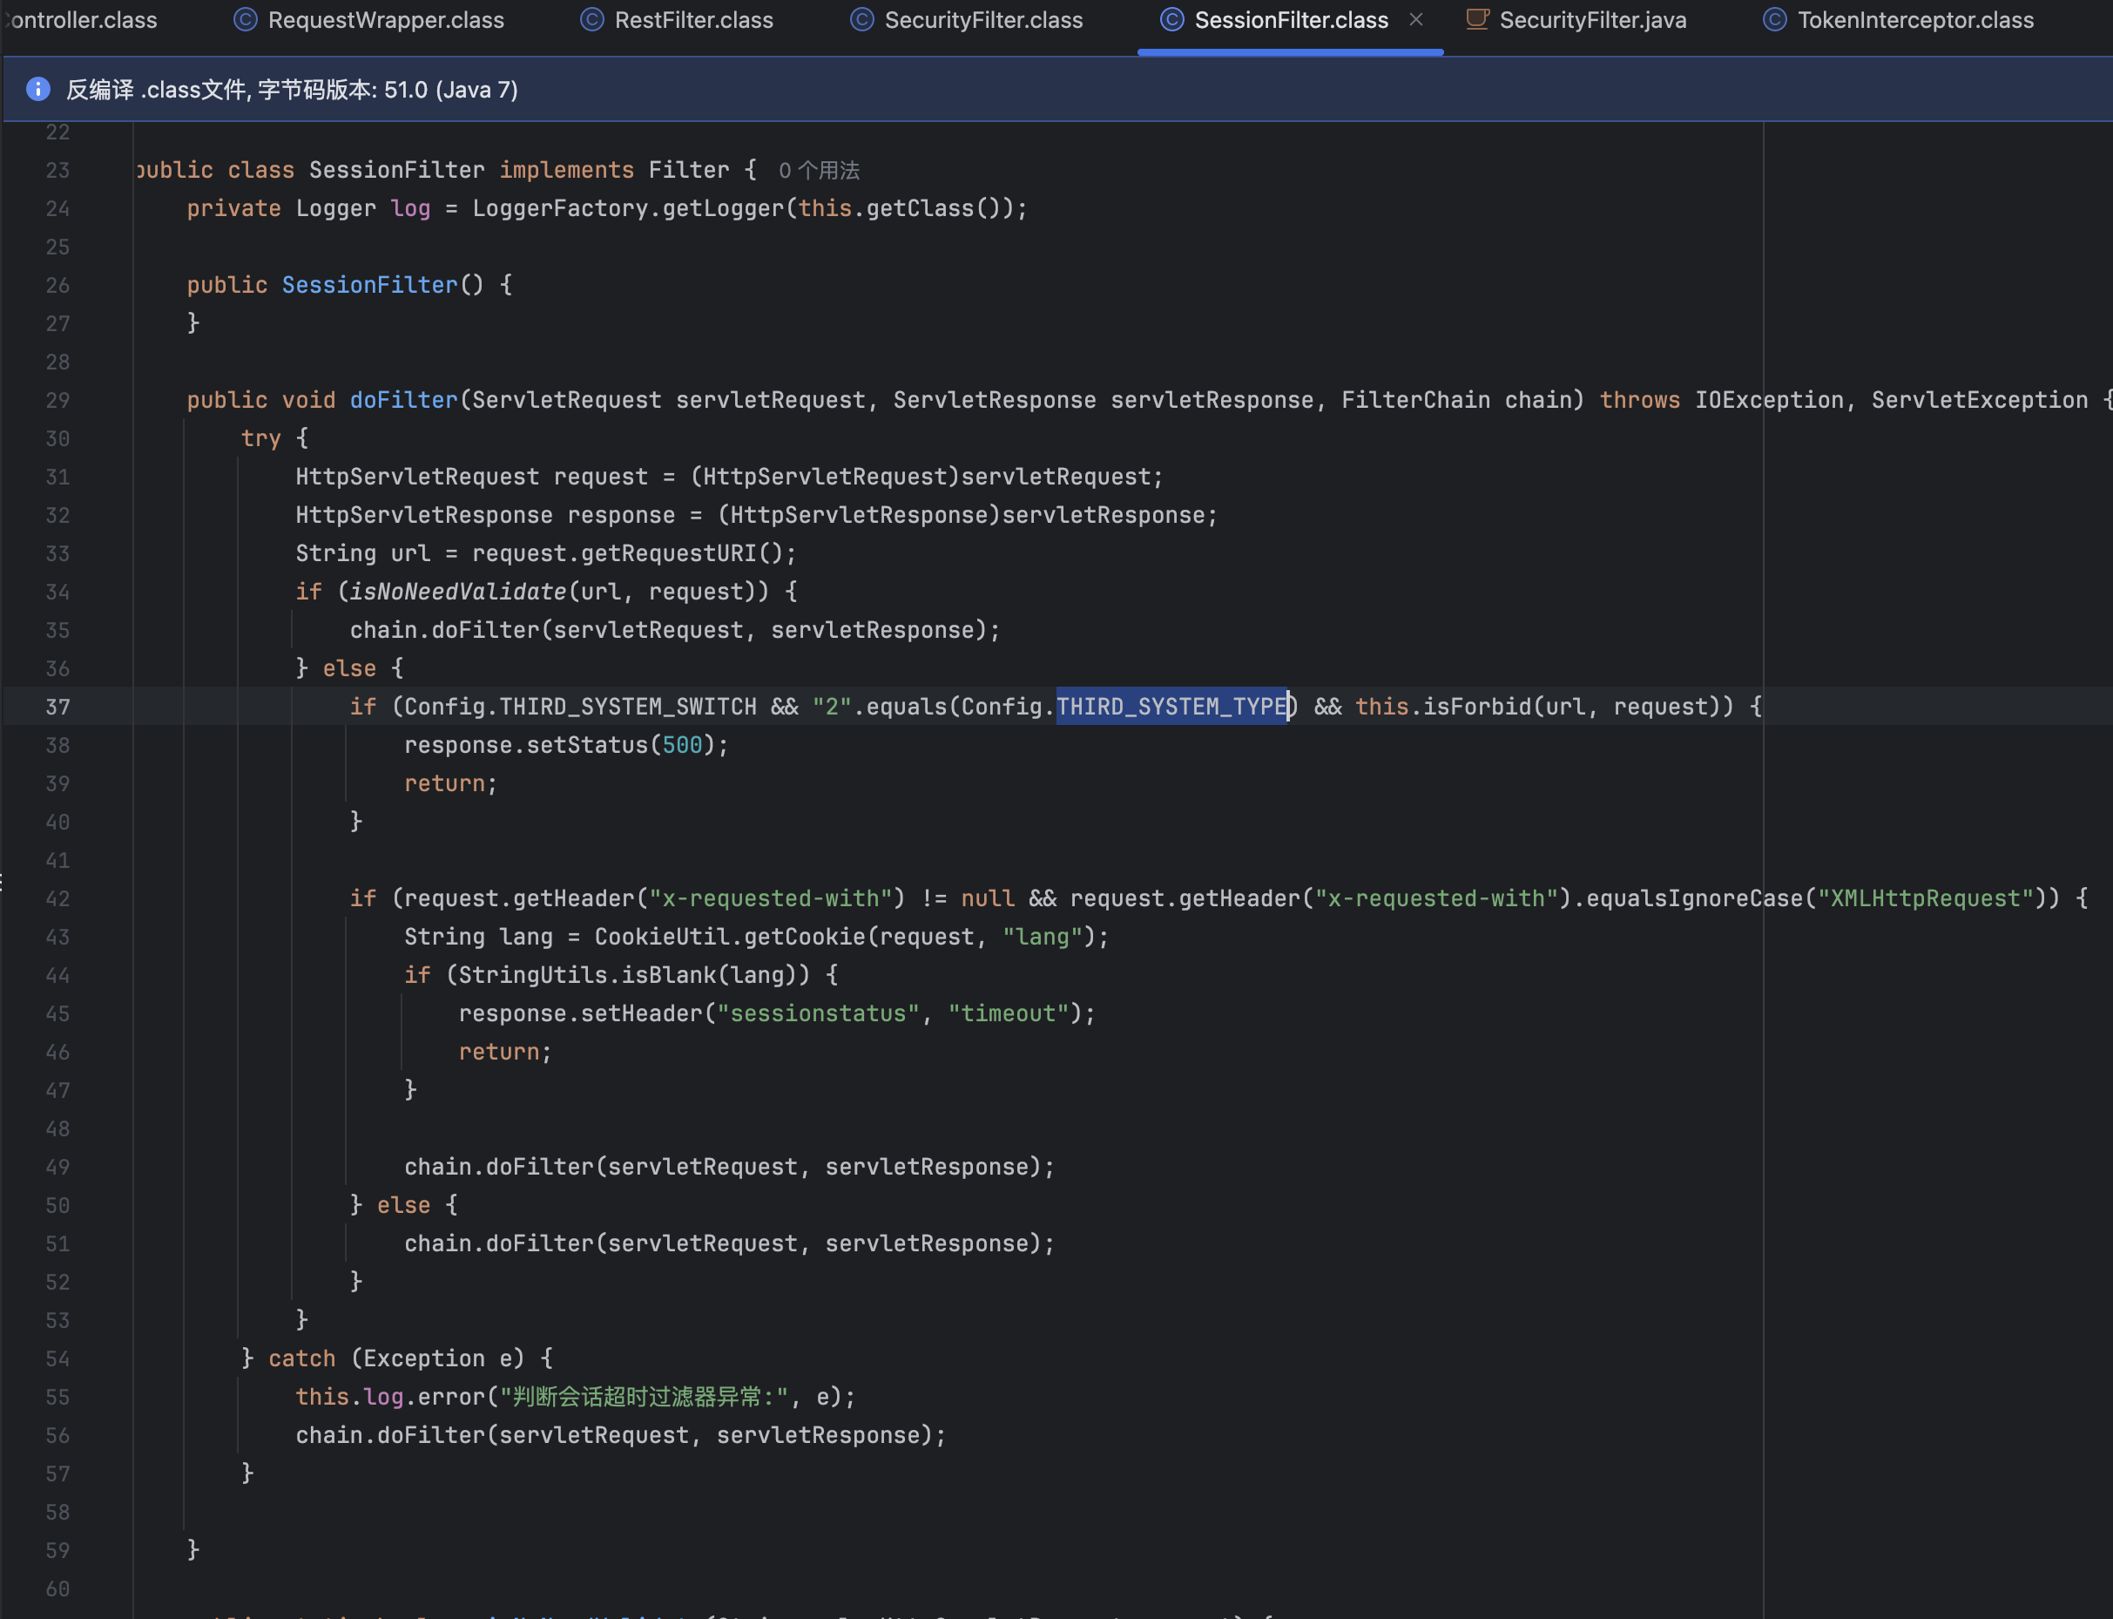Click the RequestWrapper.class file type icon

[x=246, y=20]
